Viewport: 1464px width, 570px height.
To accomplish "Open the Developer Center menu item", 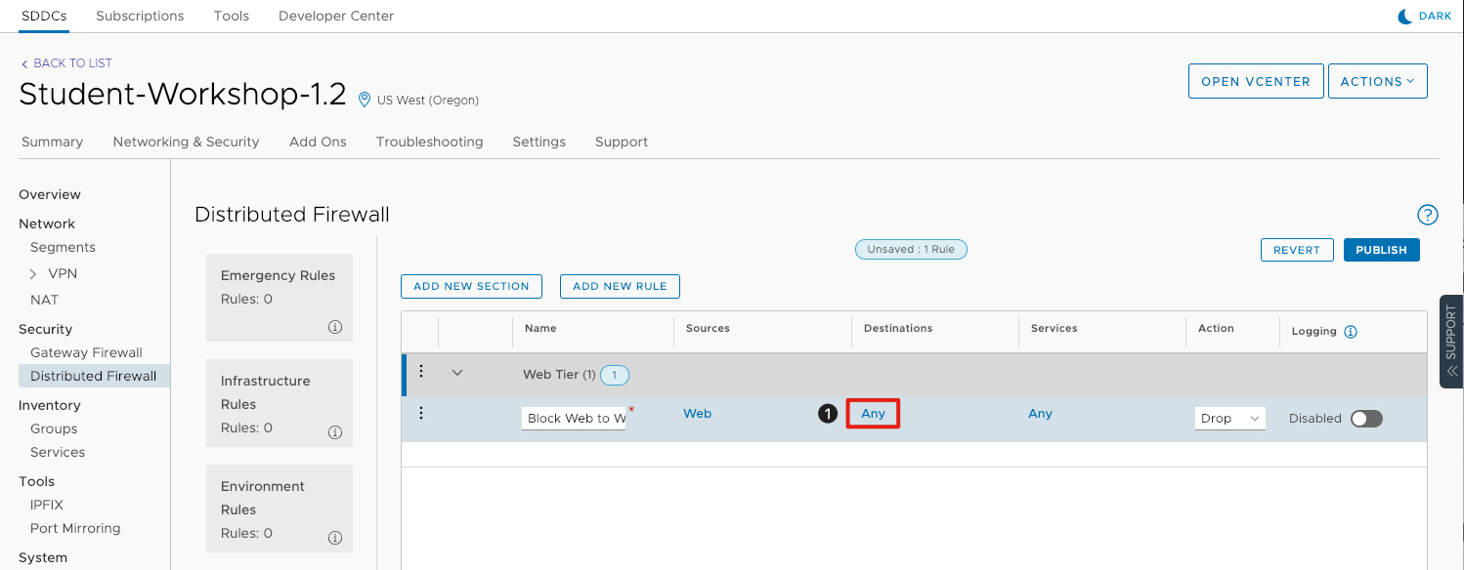I will click(x=336, y=16).
